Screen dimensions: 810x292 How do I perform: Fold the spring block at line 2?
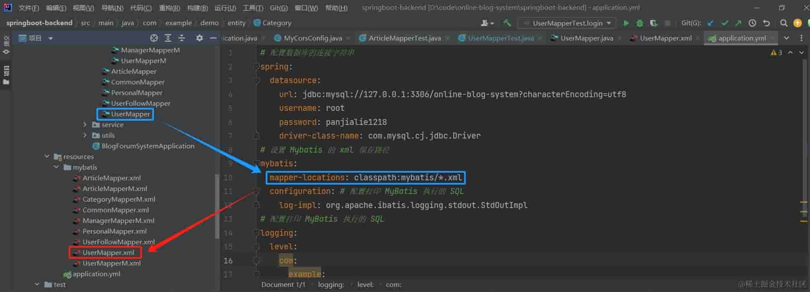(x=256, y=66)
